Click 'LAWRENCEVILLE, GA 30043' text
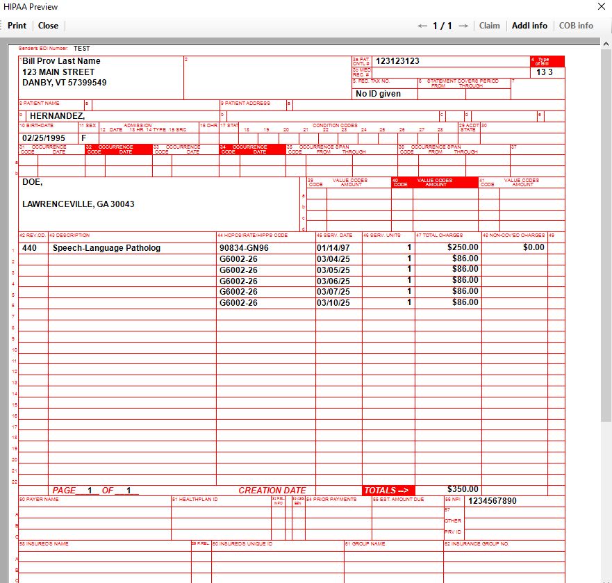612x583 pixels. click(78, 204)
